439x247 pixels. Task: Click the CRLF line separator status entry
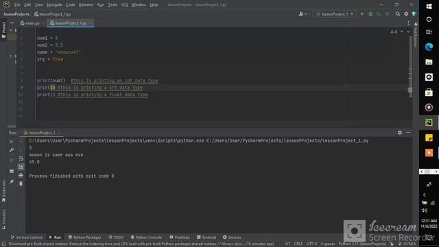(298, 244)
